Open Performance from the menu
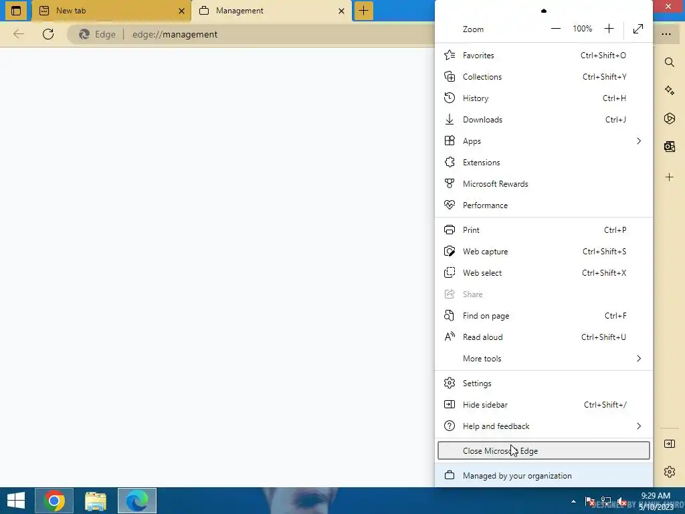685x514 pixels. pyautogui.click(x=543, y=205)
